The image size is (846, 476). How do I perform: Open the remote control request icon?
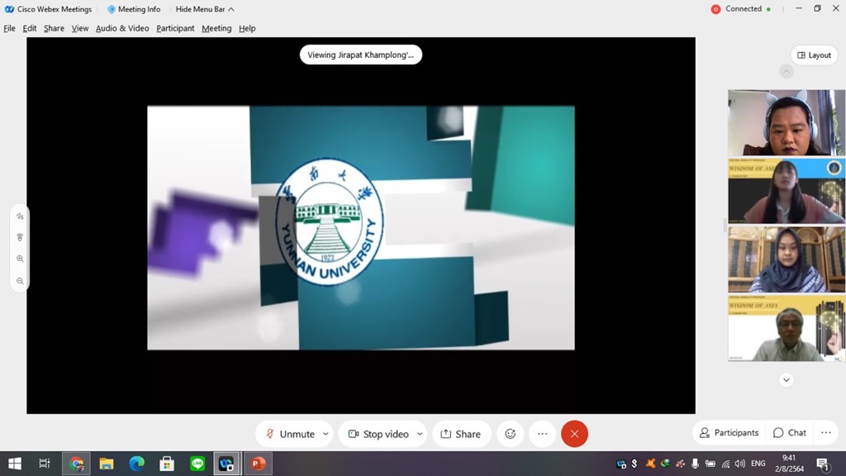tap(20, 237)
